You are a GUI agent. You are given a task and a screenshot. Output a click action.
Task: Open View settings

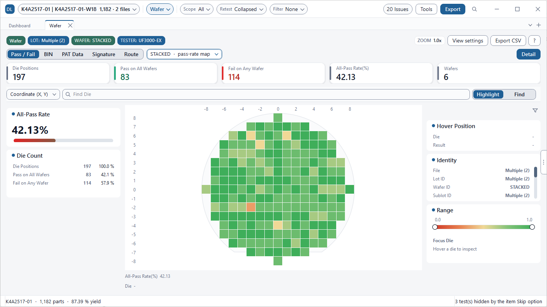[x=468, y=41]
